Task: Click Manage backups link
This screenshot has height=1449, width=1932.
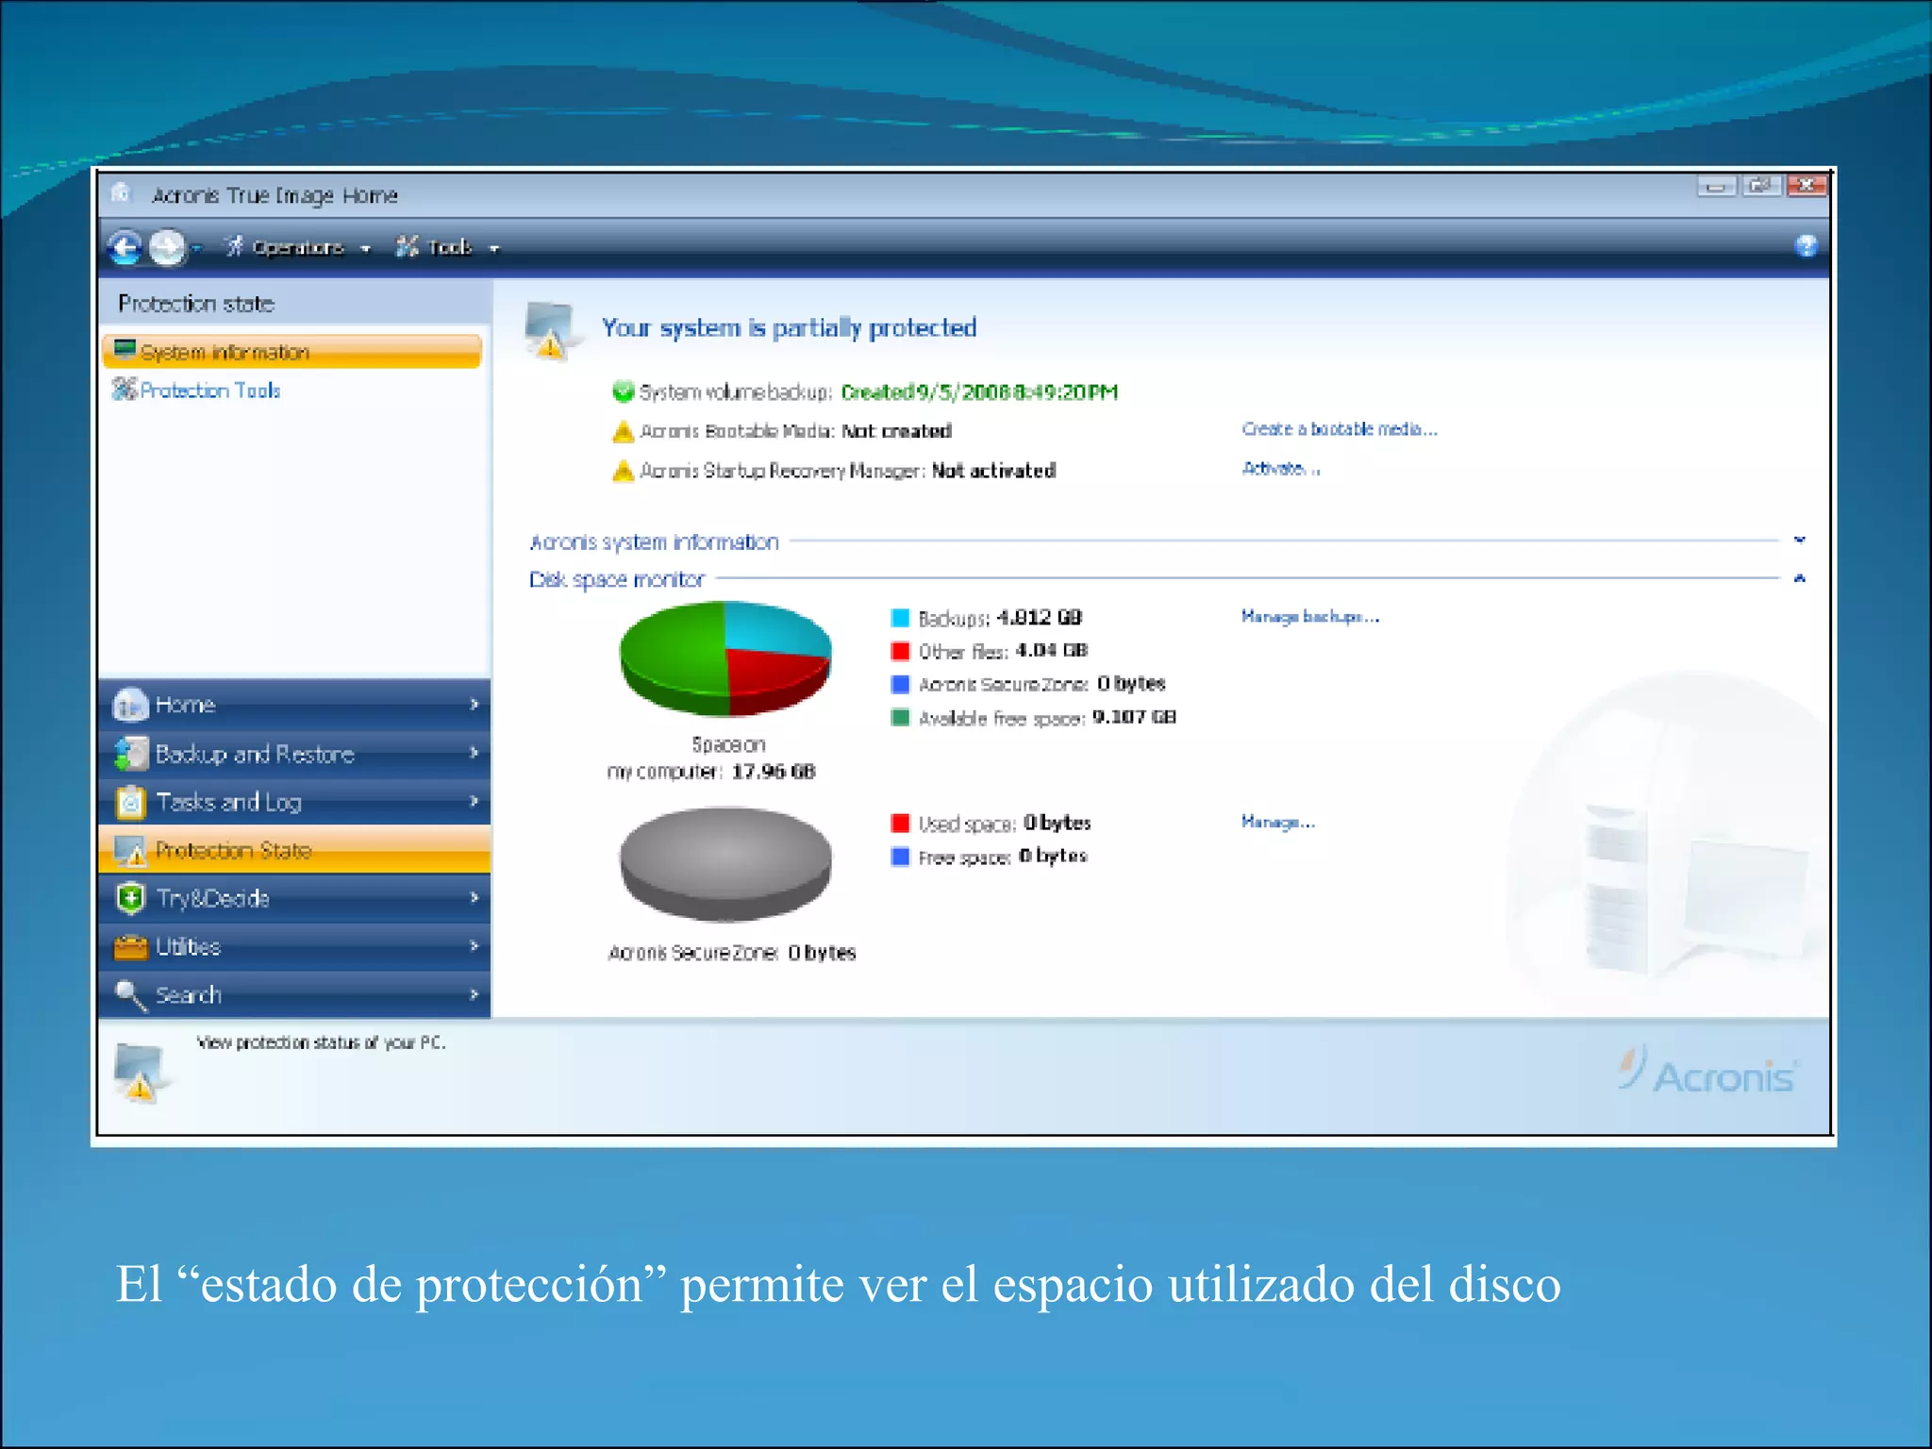Action: pyautogui.click(x=1310, y=617)
